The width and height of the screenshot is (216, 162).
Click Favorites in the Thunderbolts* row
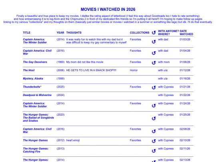[136, 87]
